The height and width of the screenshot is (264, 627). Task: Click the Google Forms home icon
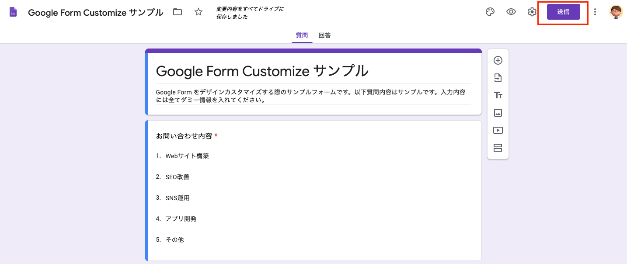[x=13, y=12]
